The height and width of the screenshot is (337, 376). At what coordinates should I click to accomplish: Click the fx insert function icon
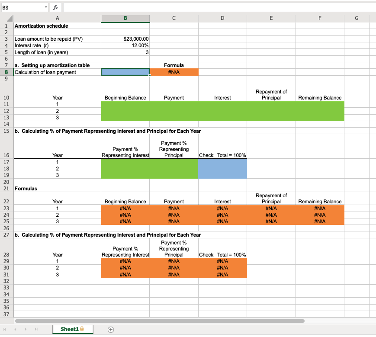point(55,7)
